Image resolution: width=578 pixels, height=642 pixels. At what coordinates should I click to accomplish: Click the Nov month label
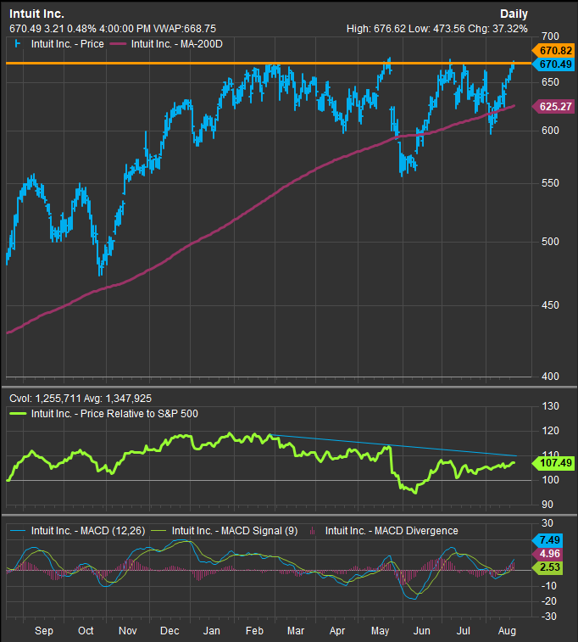click(x=128, y=631)
